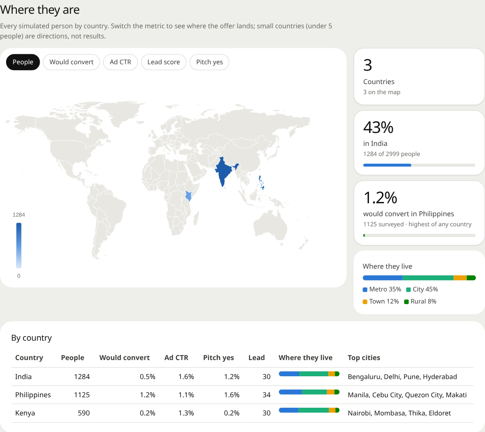485x432 pixels.
Task: Click Kenya's where-they-live bar
Action: click(309, 410)
